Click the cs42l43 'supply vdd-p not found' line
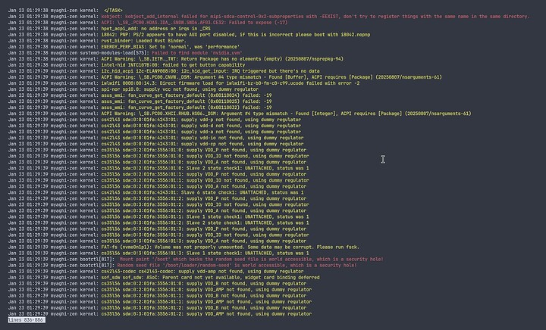Viewport: 546px width, 330px height. point(155,120)
